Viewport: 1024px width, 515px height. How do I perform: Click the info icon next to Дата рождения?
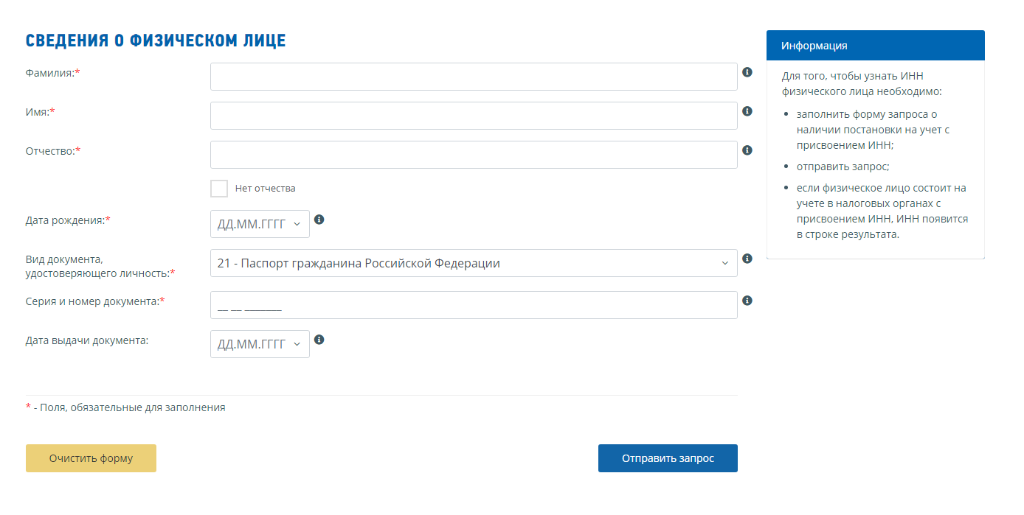pos(319,220)
